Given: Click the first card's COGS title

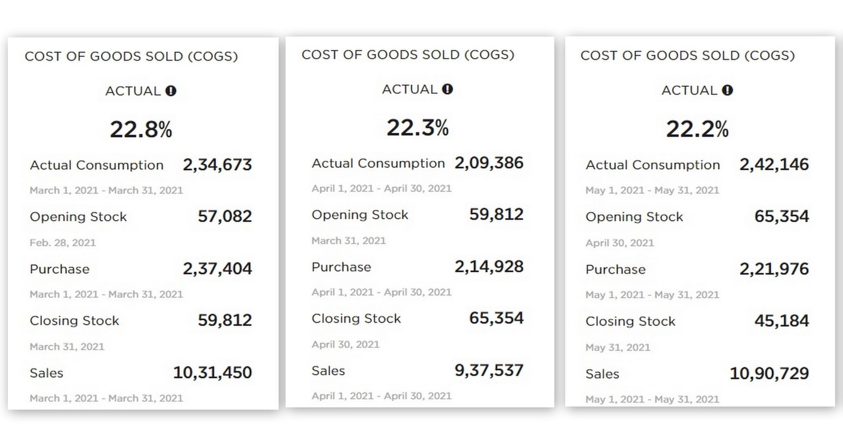Looking at the screenshot, I should coord(131,56).
